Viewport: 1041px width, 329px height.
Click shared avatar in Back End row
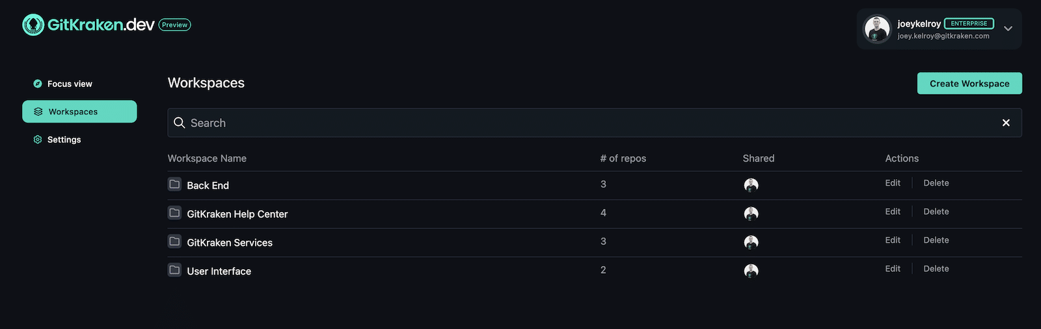[x=751, y=185]
